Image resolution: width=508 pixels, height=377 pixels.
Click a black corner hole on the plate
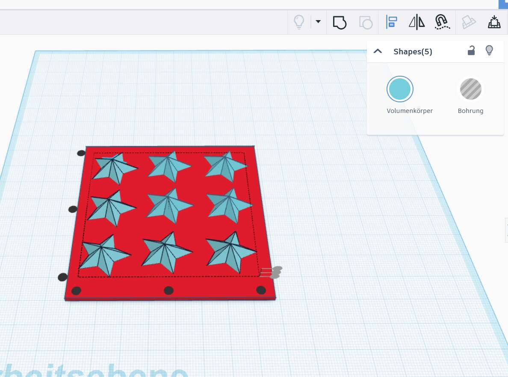pos(76,291)
